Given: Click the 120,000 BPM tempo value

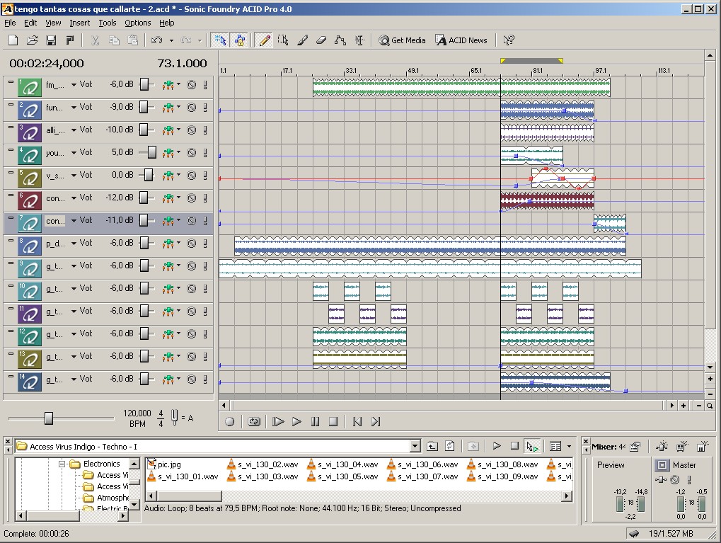Looking at the screenshot, I should click(x=137, y=413).
